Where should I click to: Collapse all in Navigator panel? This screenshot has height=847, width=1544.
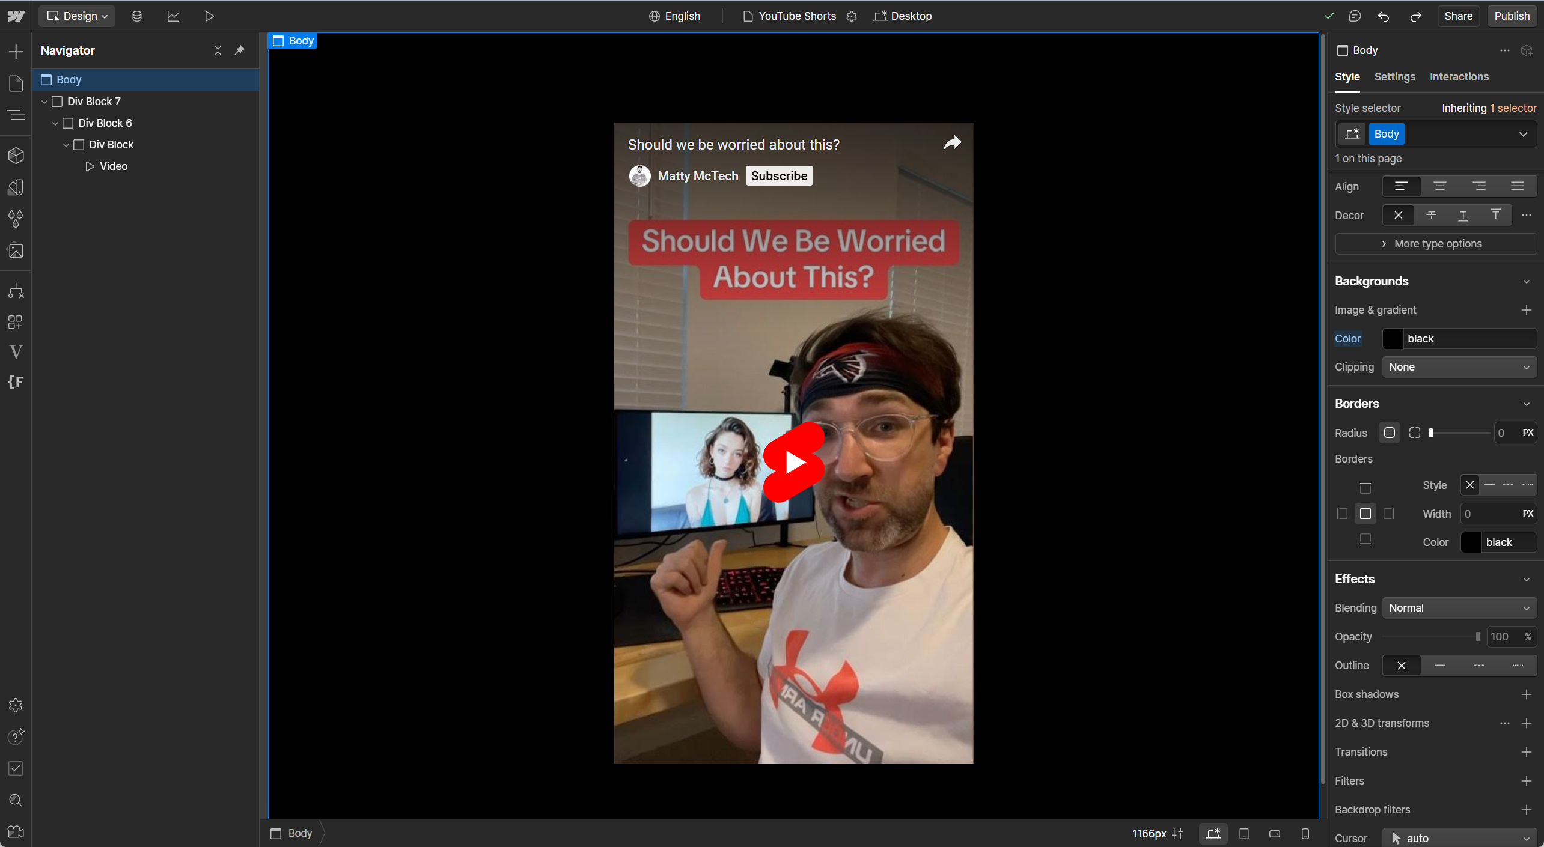[218, 50]
